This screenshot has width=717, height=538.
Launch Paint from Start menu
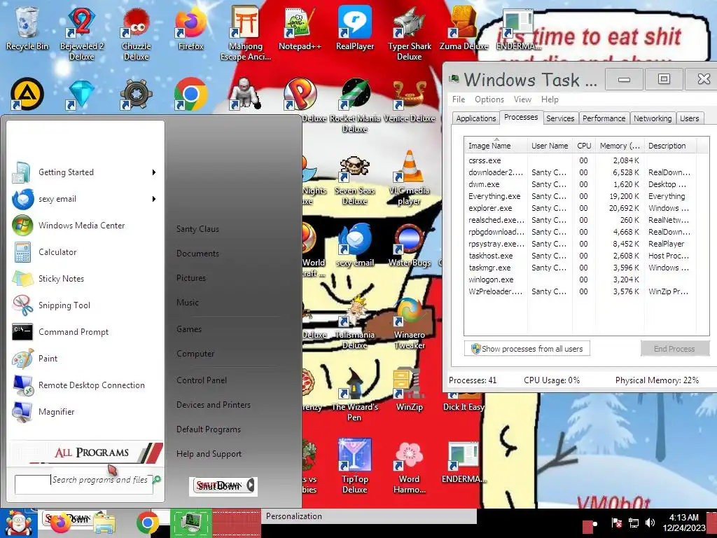coord(85,359)
